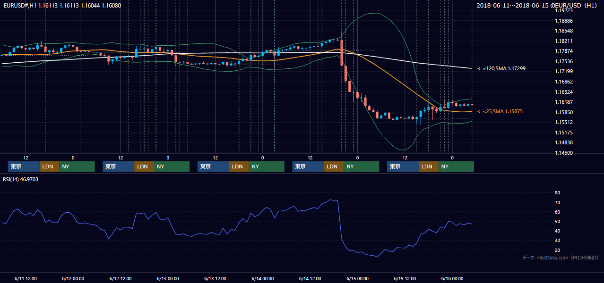
Task: Click price axis value 1.17199
Action: tap(563, 71)
